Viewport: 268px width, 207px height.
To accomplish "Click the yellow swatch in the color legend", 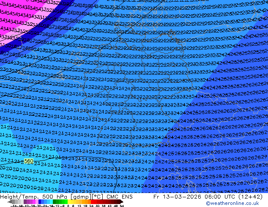I will pyautogui.click(x=69, y=202).
